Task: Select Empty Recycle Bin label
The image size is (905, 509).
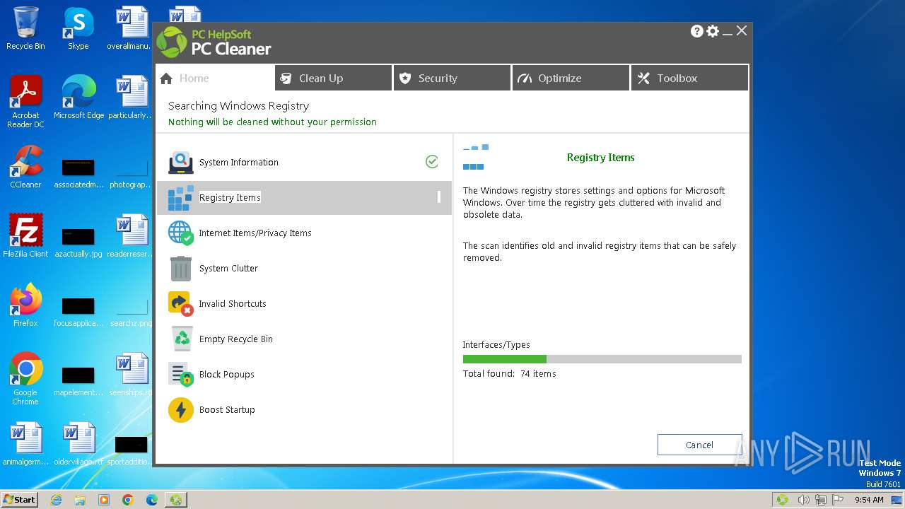Action: (236, 339)
